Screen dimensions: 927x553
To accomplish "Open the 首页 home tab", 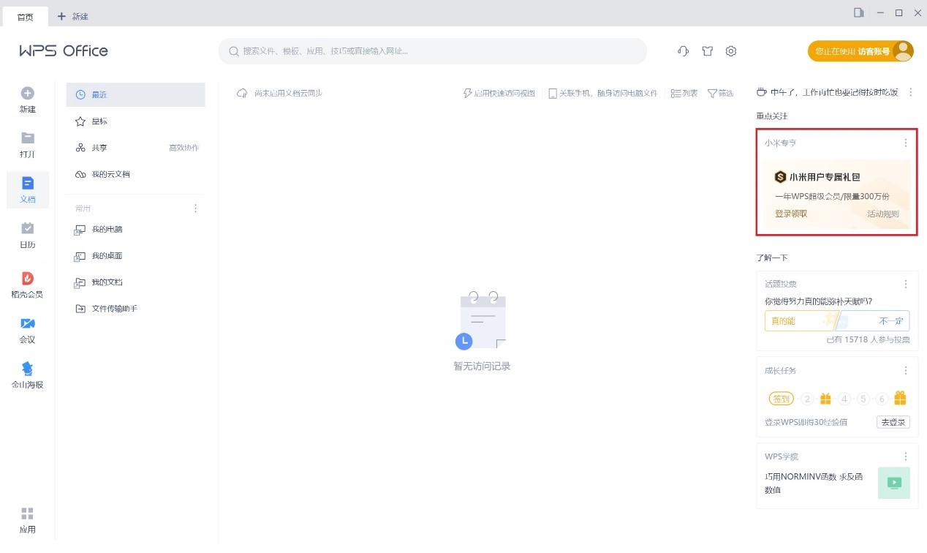I will click(26, 16).
